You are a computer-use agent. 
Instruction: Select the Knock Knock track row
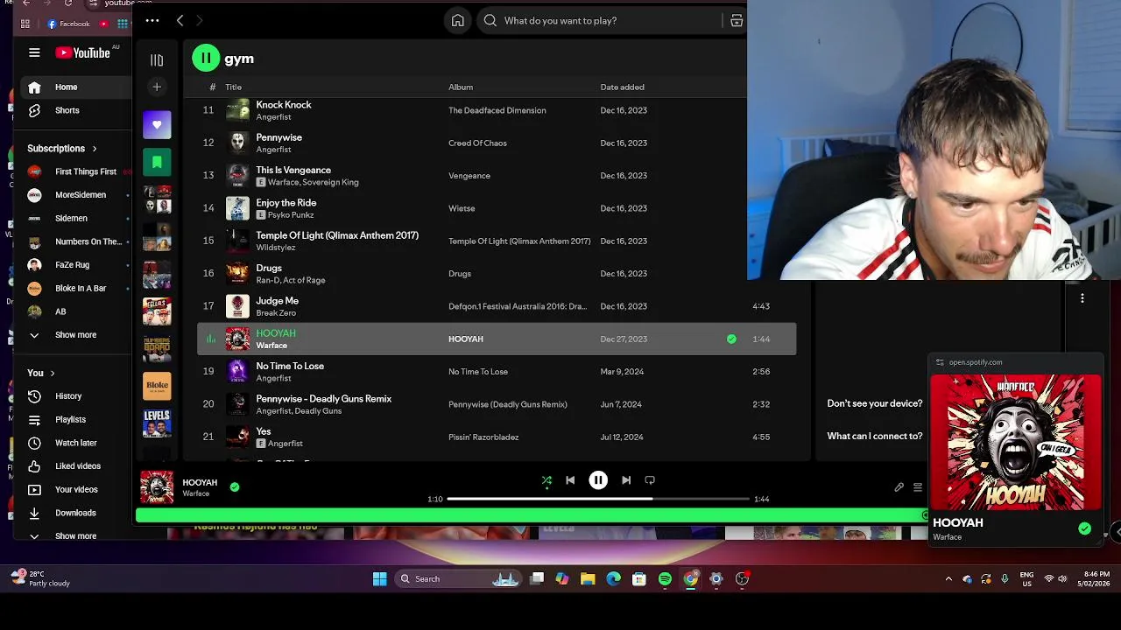click(x=497, y=110)
